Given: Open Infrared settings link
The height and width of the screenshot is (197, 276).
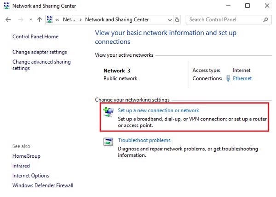Looking at the screenshot, I should pos(21,166).
